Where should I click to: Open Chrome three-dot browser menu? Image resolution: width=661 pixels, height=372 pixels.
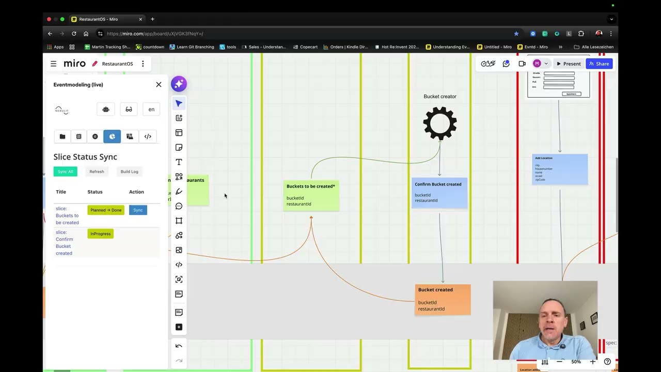tap(611, 34)
